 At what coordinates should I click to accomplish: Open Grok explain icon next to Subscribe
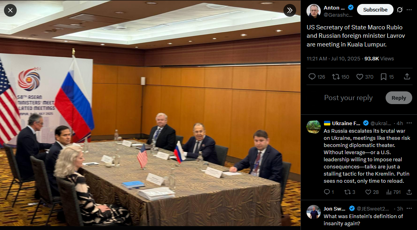[x=400, y=10]
